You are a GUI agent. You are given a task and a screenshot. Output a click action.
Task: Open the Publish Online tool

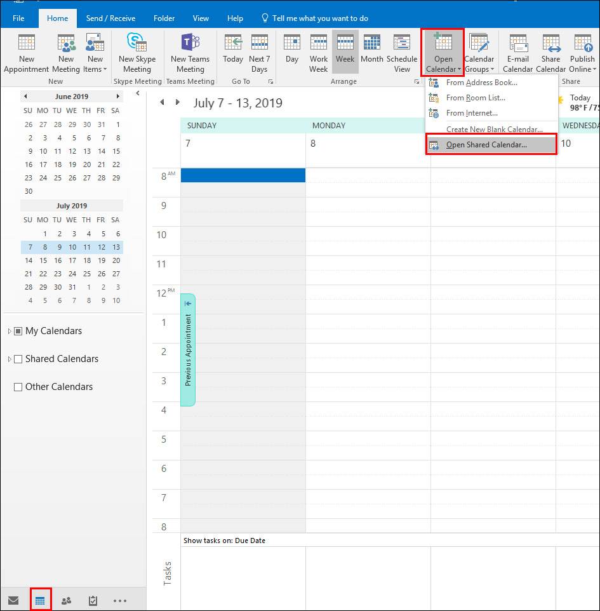(582, 53)
